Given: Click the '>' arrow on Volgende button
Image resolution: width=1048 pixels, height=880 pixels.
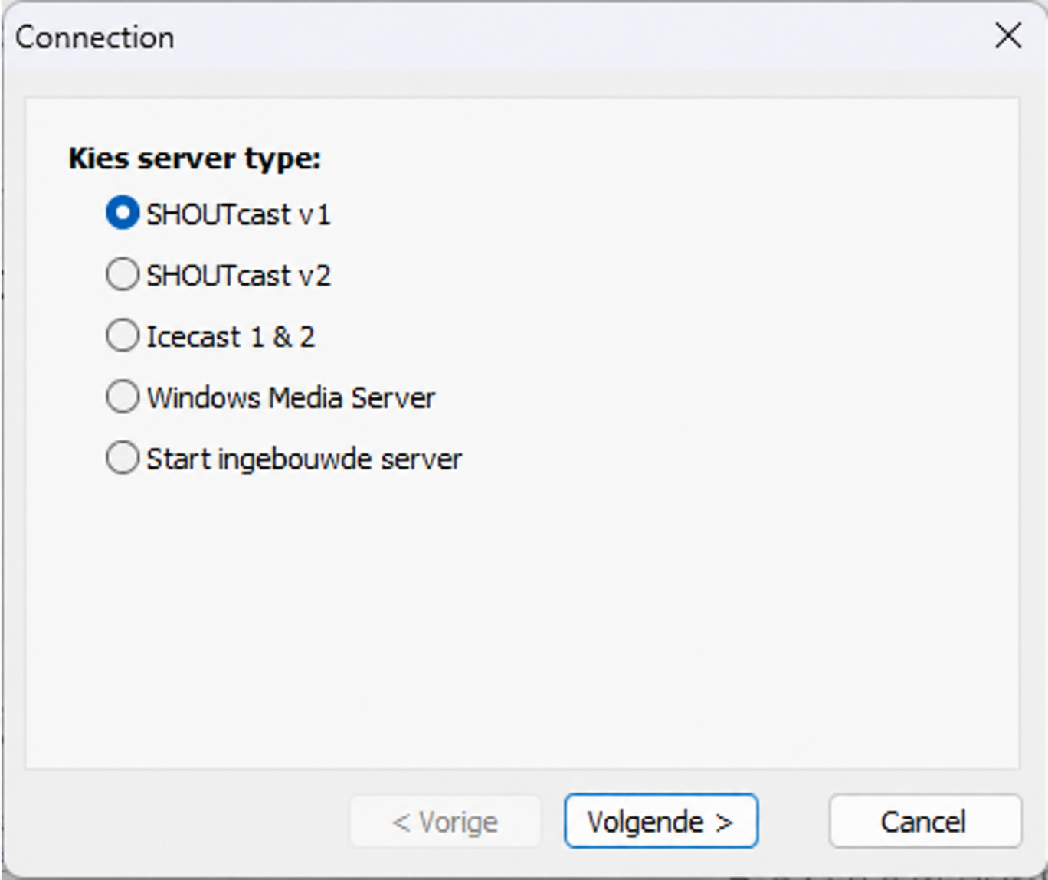Looking at the screenshot, I should click(x=724, y=823).
